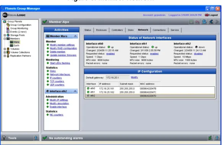222x145 pixels.
Task: Select the eth2 row MAC address 00098A02047D
Action: pos(148,96)
